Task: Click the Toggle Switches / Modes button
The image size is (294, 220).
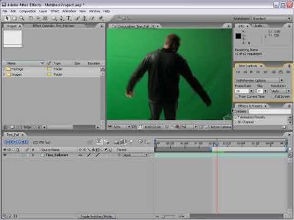Action: point(97,216)
